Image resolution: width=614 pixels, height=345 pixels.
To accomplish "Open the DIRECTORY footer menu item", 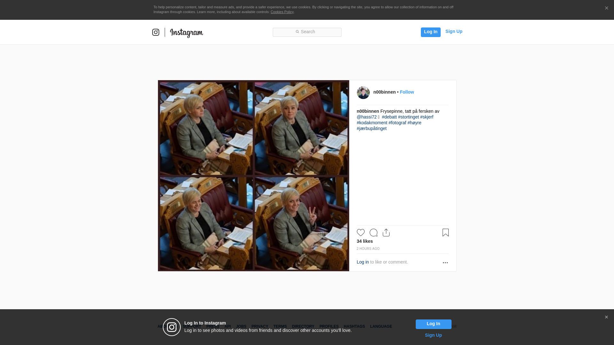I will (303, 326).
